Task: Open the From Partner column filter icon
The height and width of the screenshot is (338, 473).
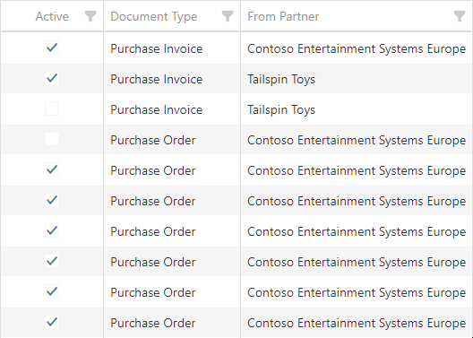Action: [460, 16]
